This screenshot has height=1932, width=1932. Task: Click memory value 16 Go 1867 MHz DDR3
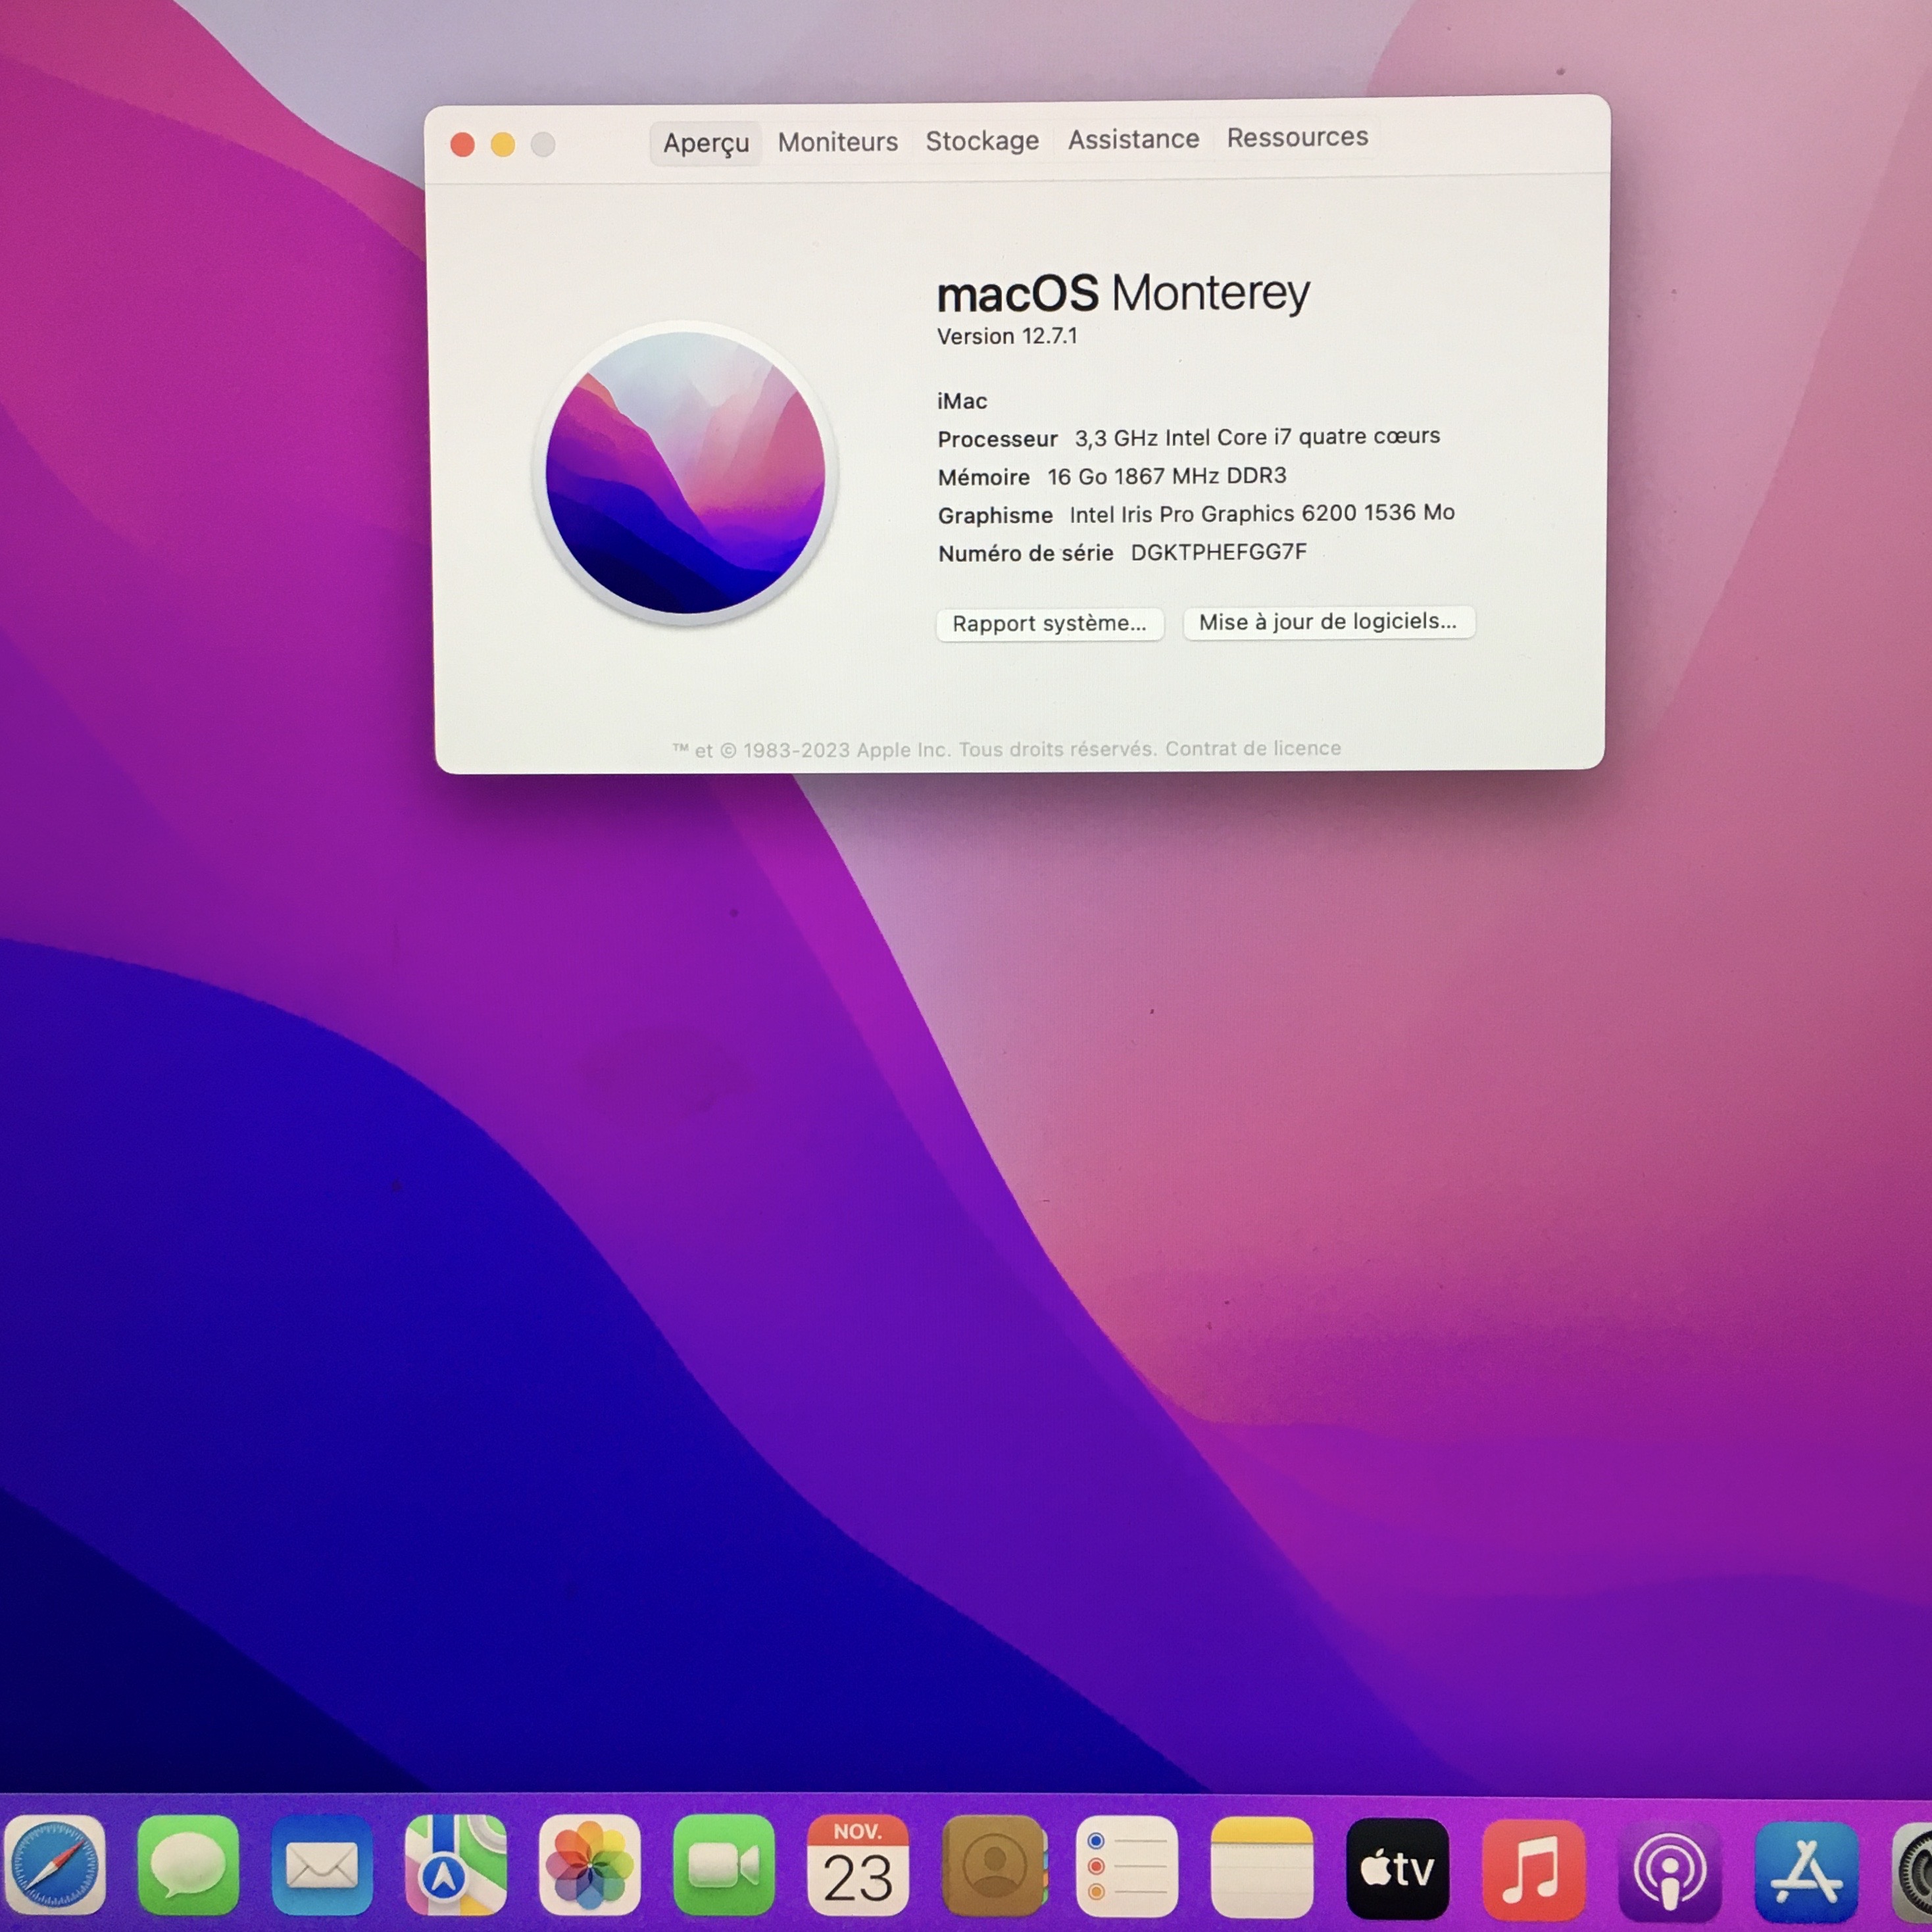1167,476
